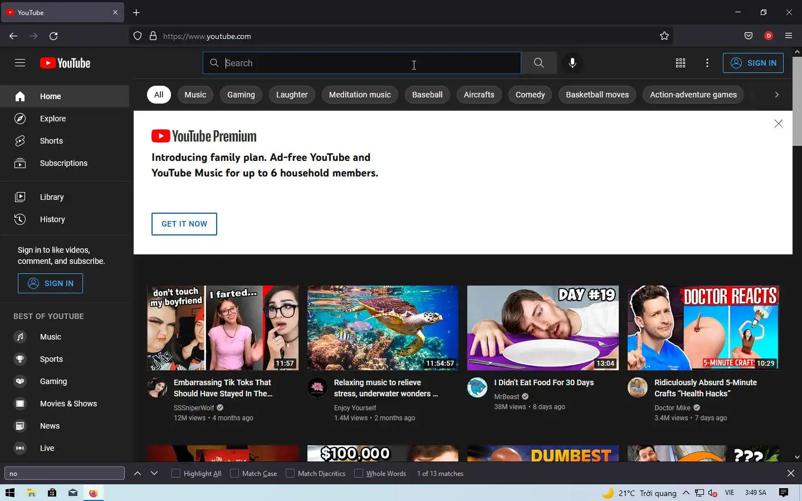Click the YouTube logo
Screen dimensions: 802x501
(65, 63)
